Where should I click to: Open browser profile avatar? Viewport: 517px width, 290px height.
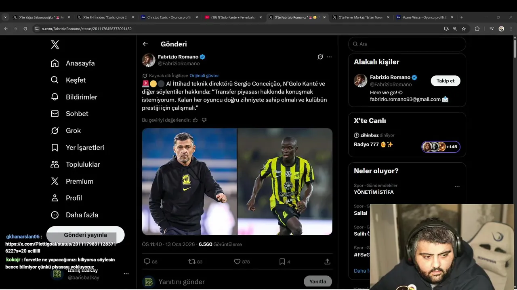(x=501, y=29)
